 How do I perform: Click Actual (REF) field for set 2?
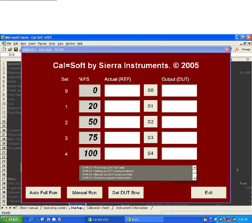122,122
